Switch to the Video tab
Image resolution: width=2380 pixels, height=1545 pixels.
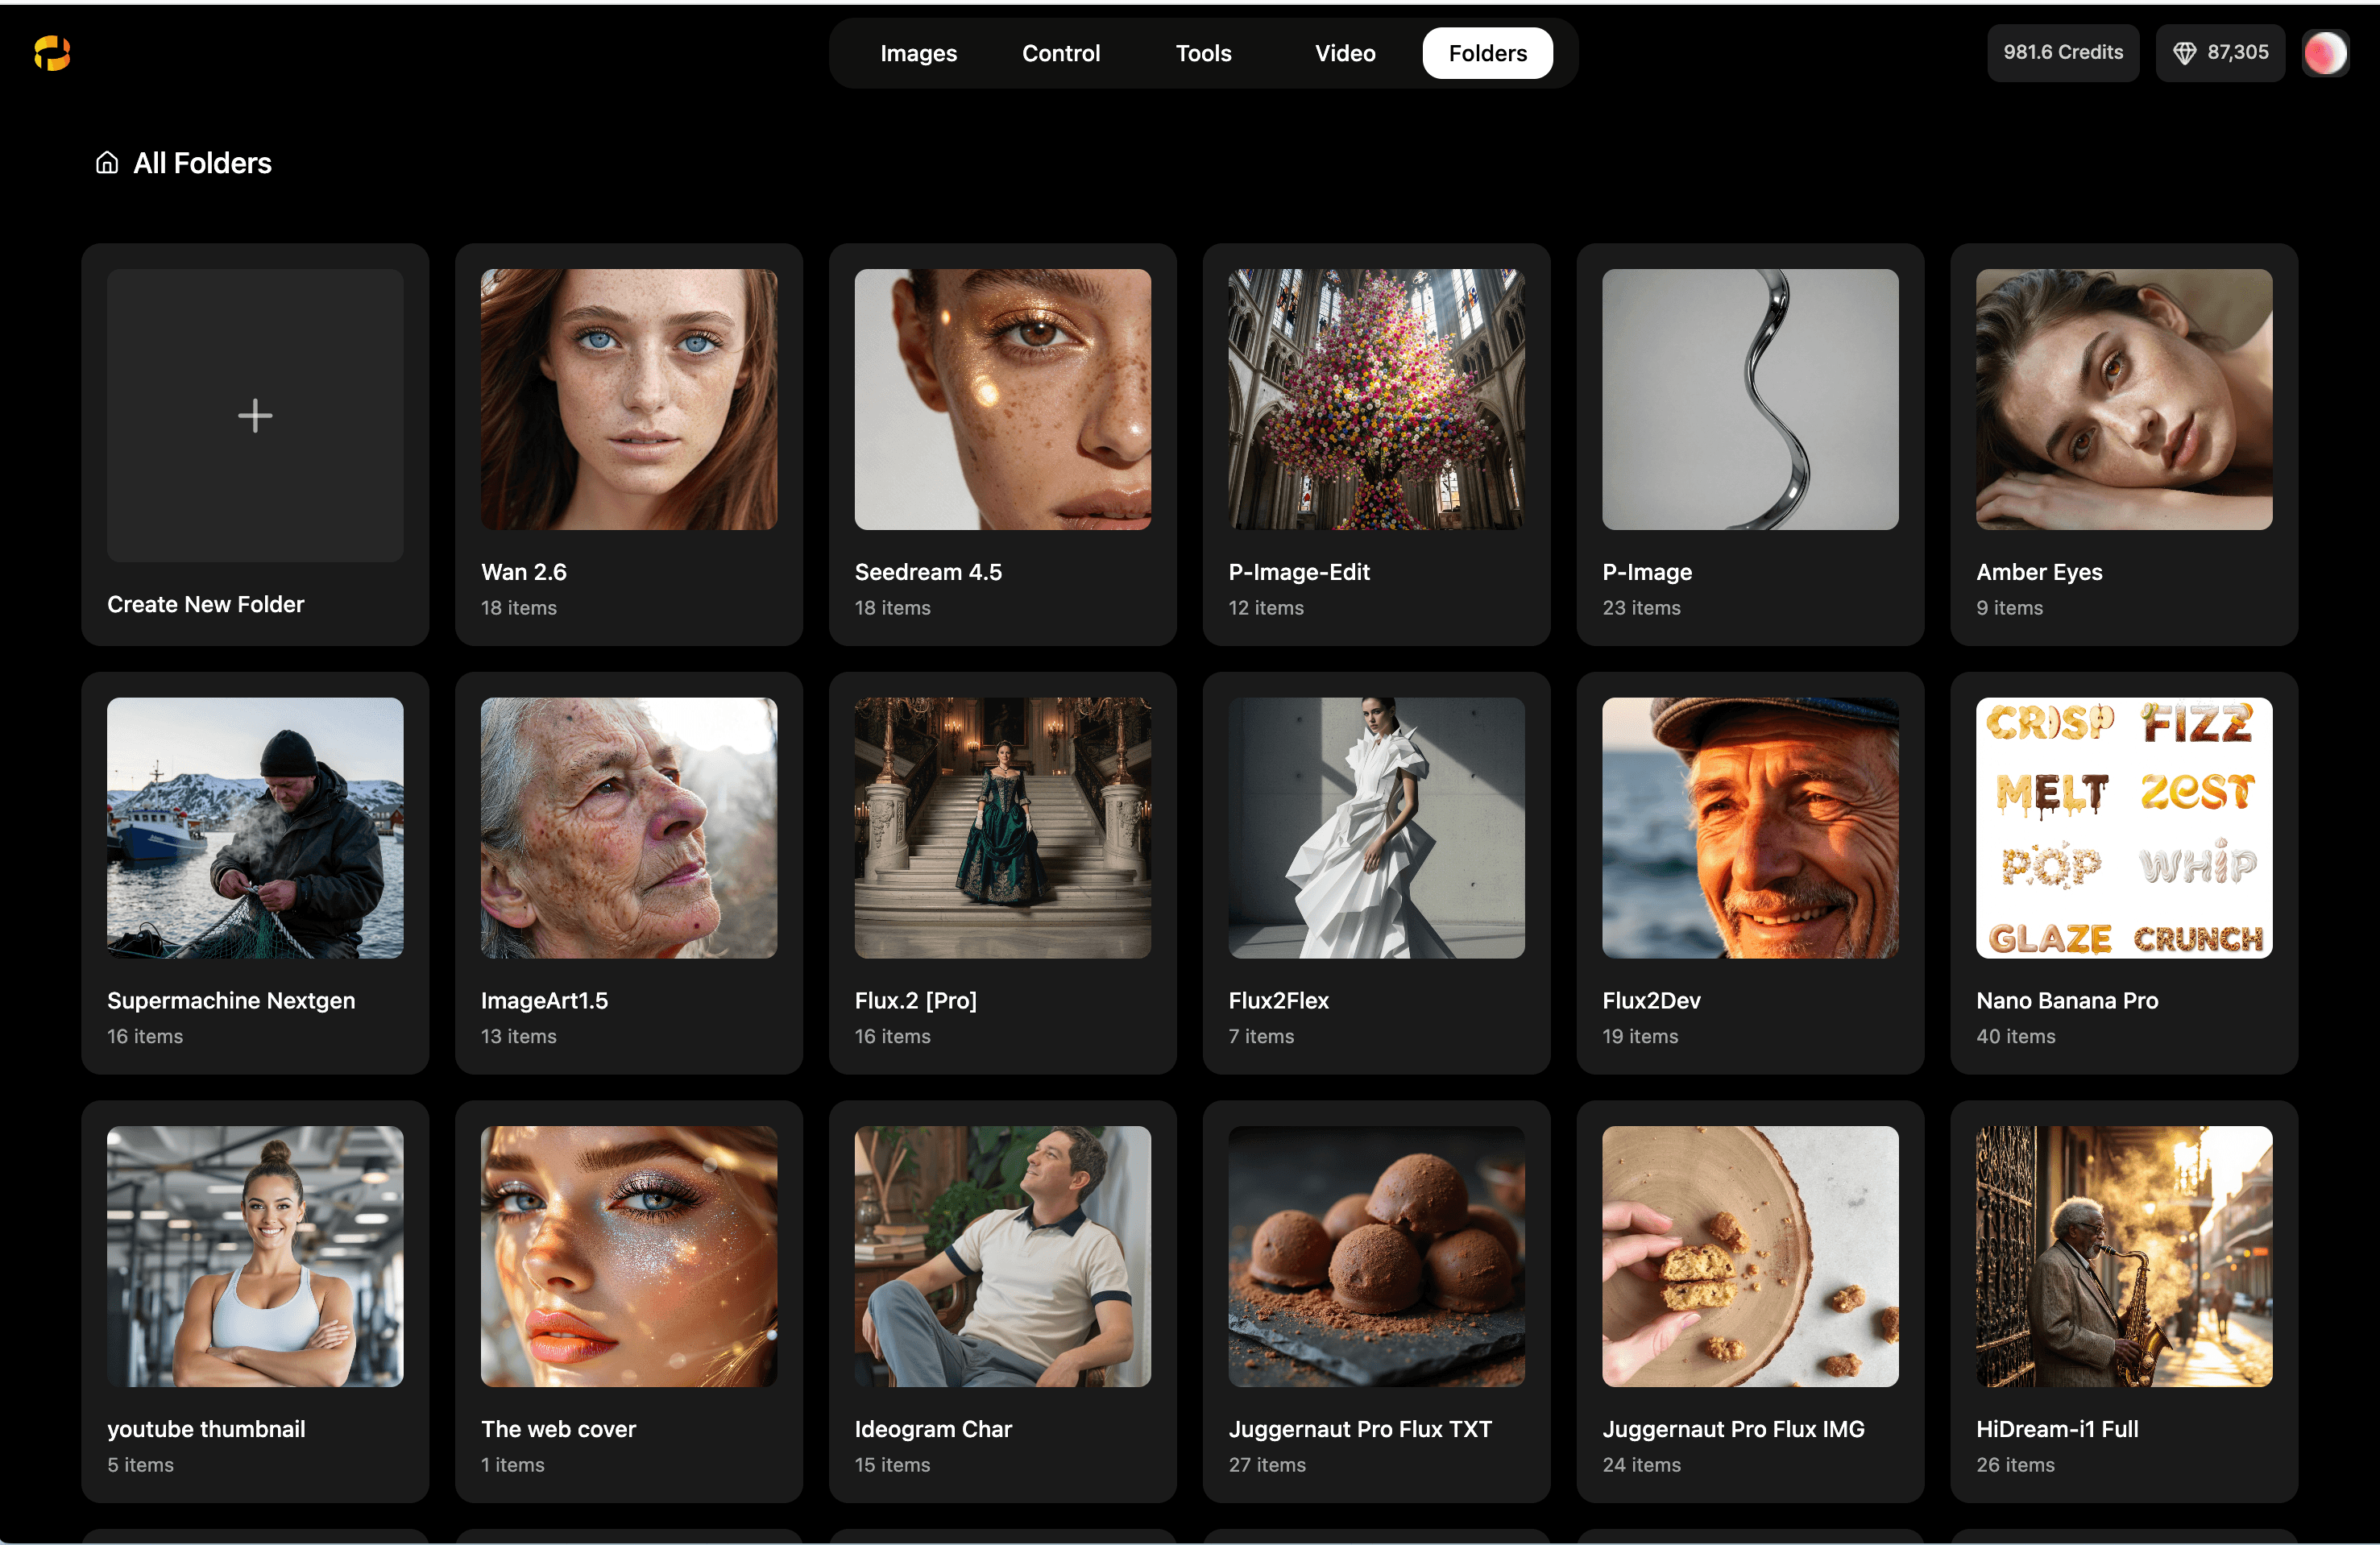[x=1345, y=53]
